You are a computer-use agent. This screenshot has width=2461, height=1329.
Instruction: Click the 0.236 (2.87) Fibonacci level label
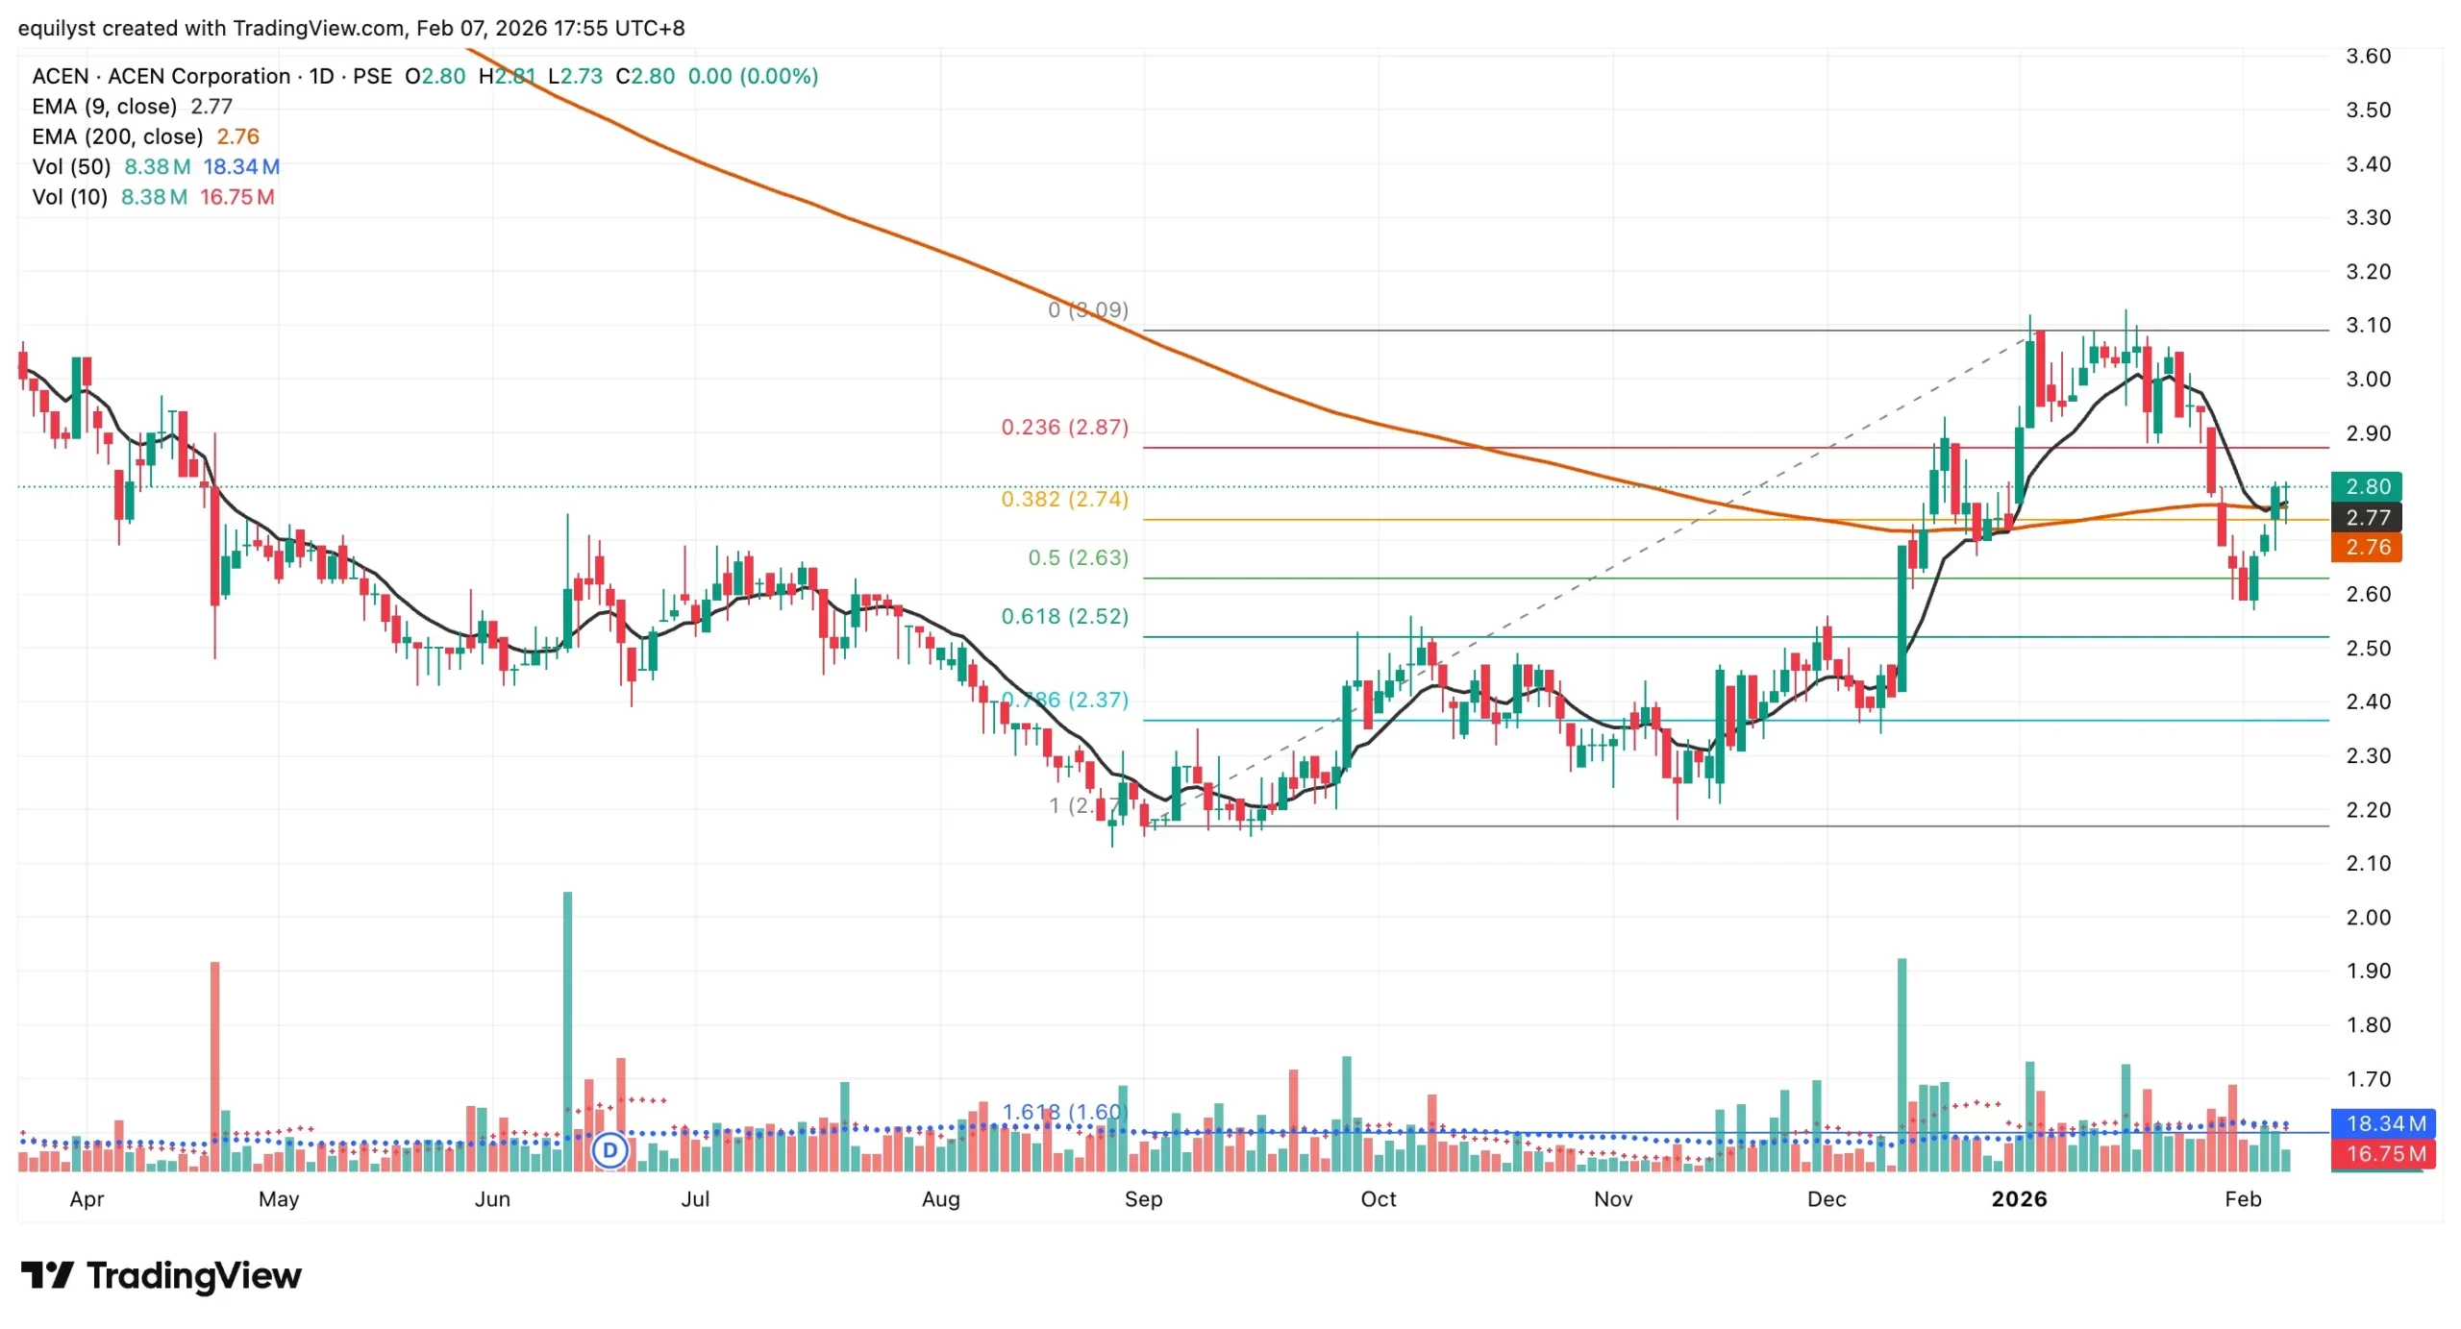(1064, 427)
